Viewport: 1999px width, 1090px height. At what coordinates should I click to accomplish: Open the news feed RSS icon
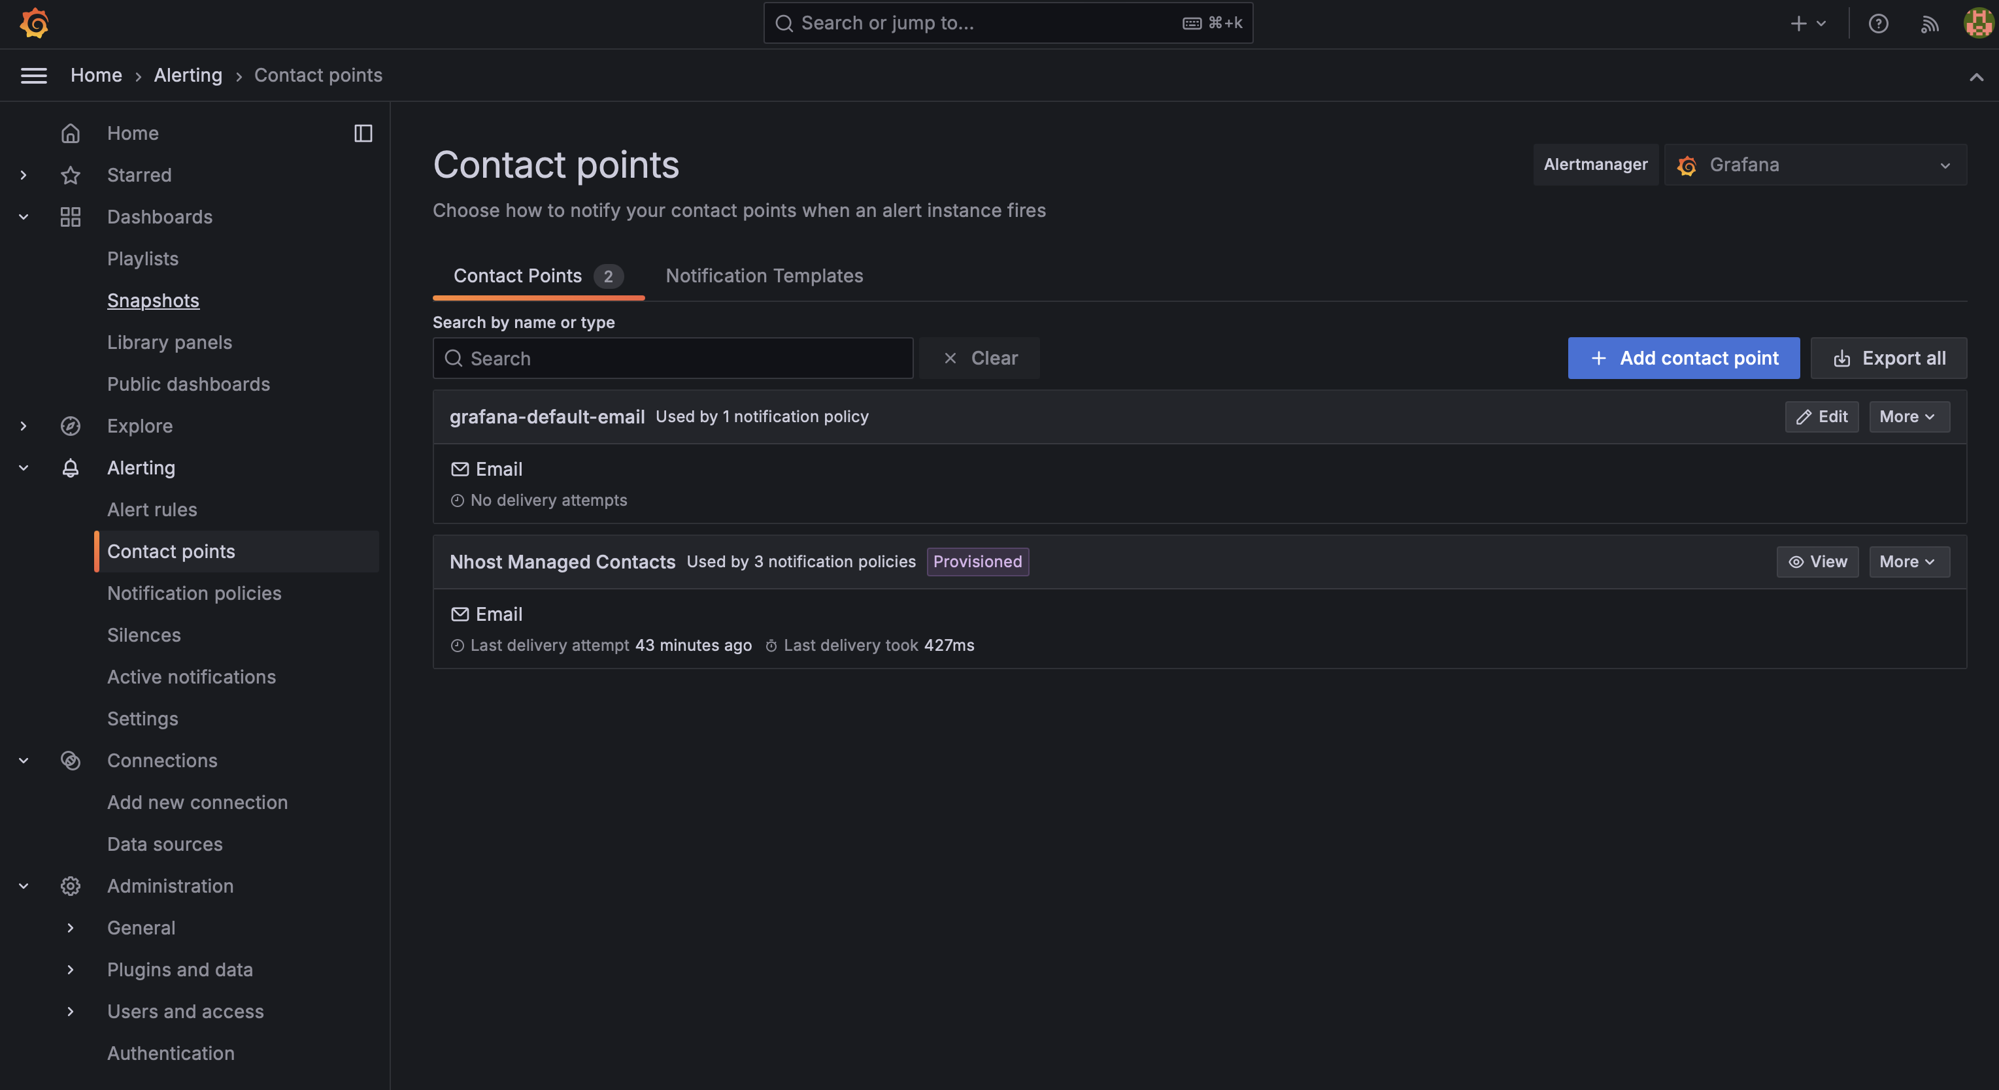click(1929, 24)
